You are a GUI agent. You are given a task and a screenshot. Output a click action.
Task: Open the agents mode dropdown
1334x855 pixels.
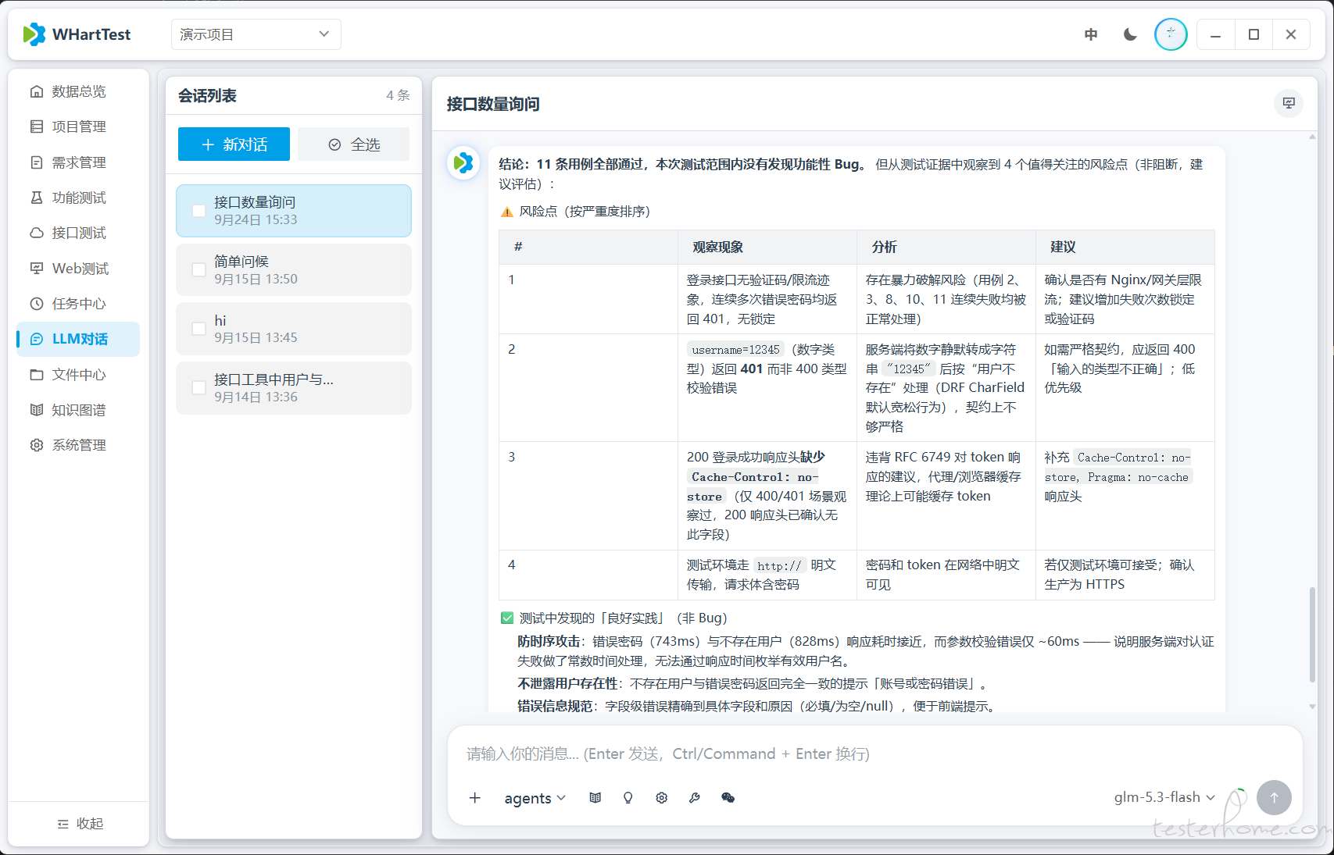535,798
